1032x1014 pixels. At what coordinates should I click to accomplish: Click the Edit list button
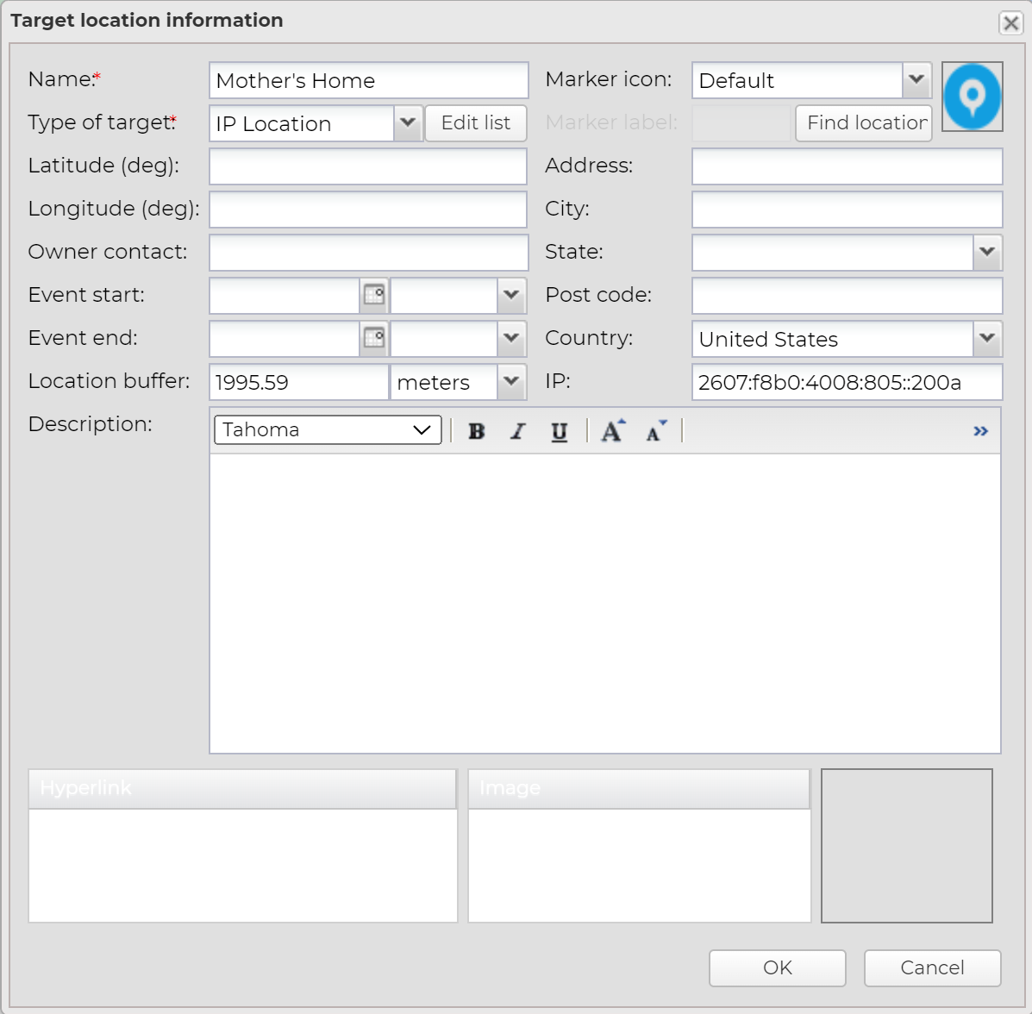(x=476, y=123)
